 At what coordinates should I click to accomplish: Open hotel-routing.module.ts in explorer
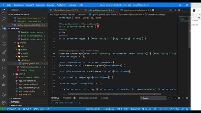31,67
